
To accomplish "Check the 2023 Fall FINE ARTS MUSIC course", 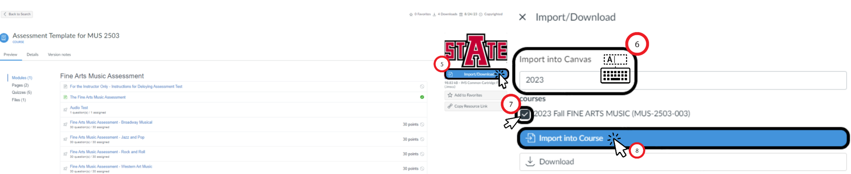I will coord(525,114).
